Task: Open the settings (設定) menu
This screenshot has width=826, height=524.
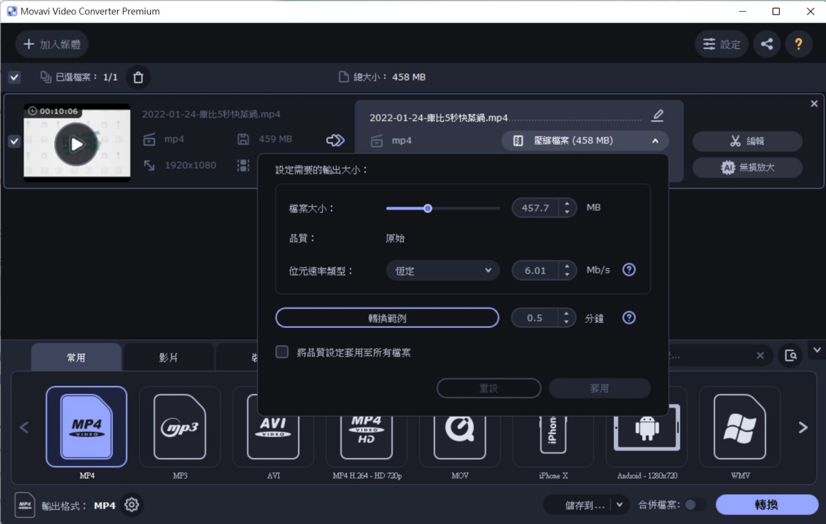Action: click(721, 44)
